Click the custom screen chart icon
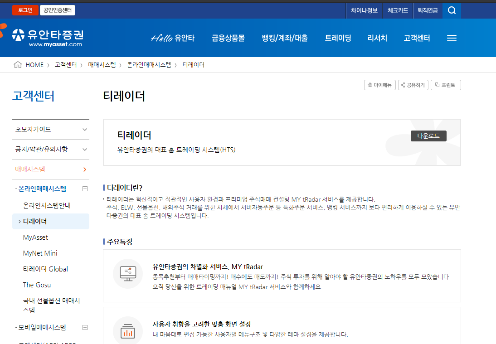 pos(128,331)
